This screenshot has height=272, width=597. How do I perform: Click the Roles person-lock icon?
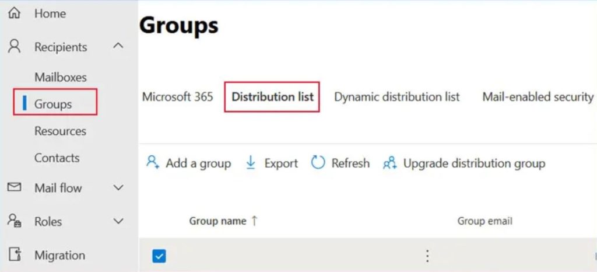click(15, 221)
